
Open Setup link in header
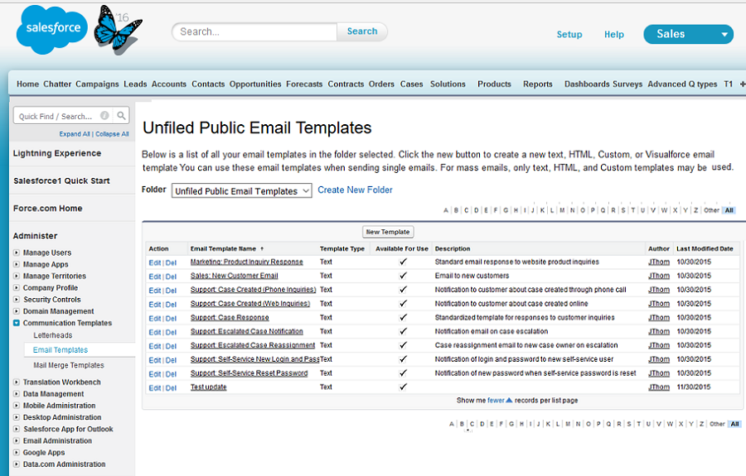coord(569,34)
